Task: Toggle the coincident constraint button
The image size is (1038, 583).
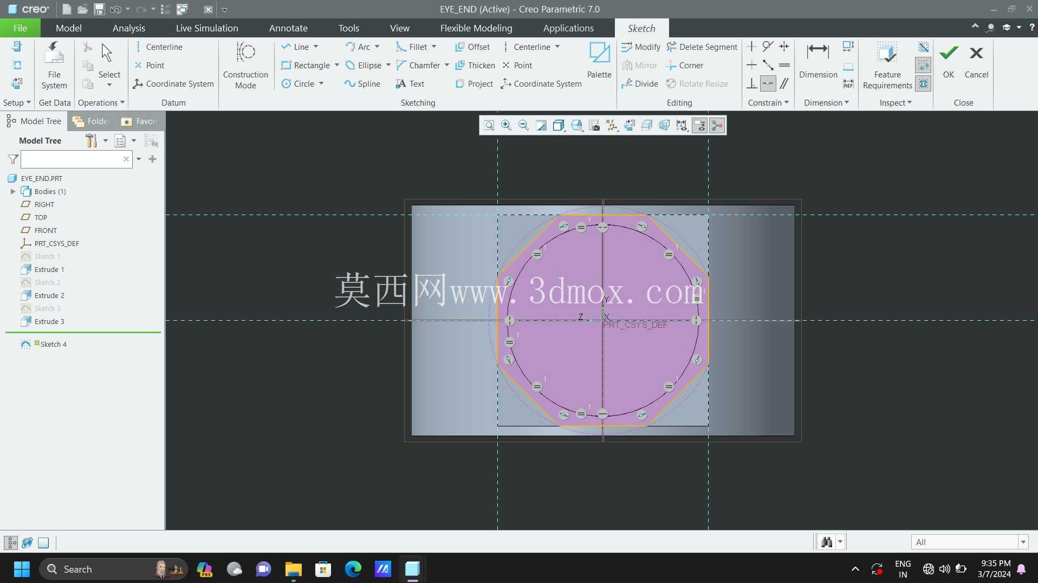Action: click(768, 83)
